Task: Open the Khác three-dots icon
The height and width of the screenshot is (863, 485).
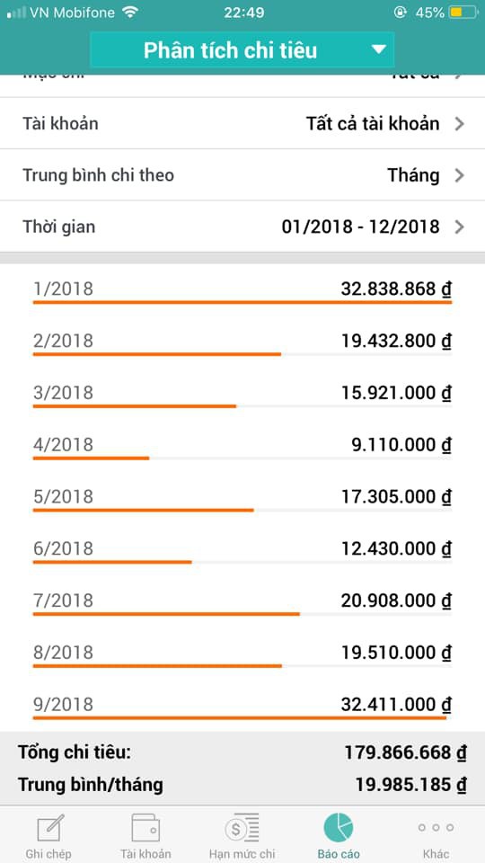Action: (436, 828)
